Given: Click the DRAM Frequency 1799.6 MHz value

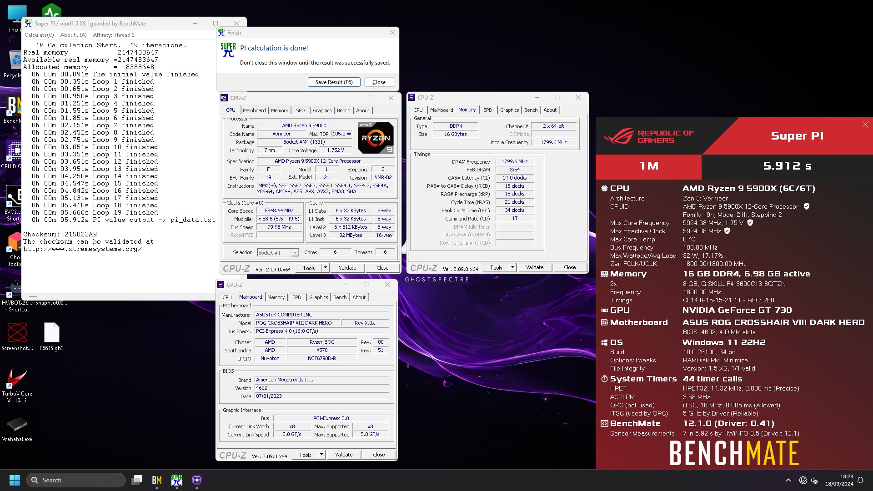Looking at the screenshot, I should (515, 161).
